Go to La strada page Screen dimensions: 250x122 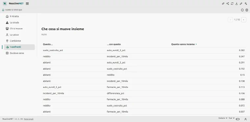click(19, 22)
